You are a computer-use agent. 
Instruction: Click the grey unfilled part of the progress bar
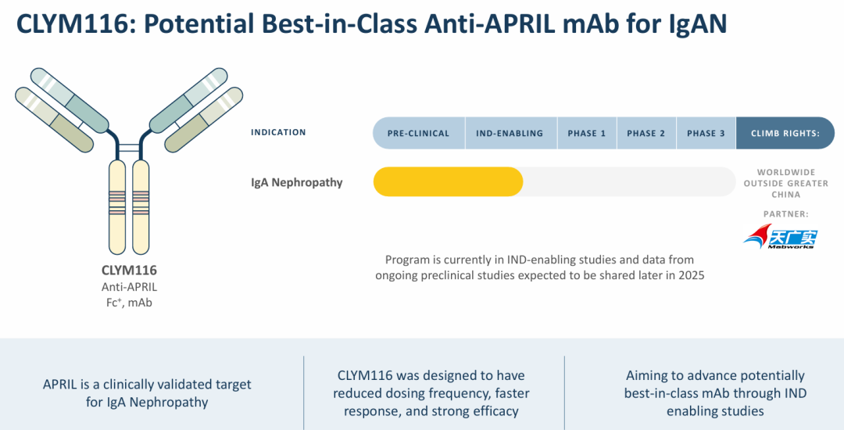click(x=629, y=182)
